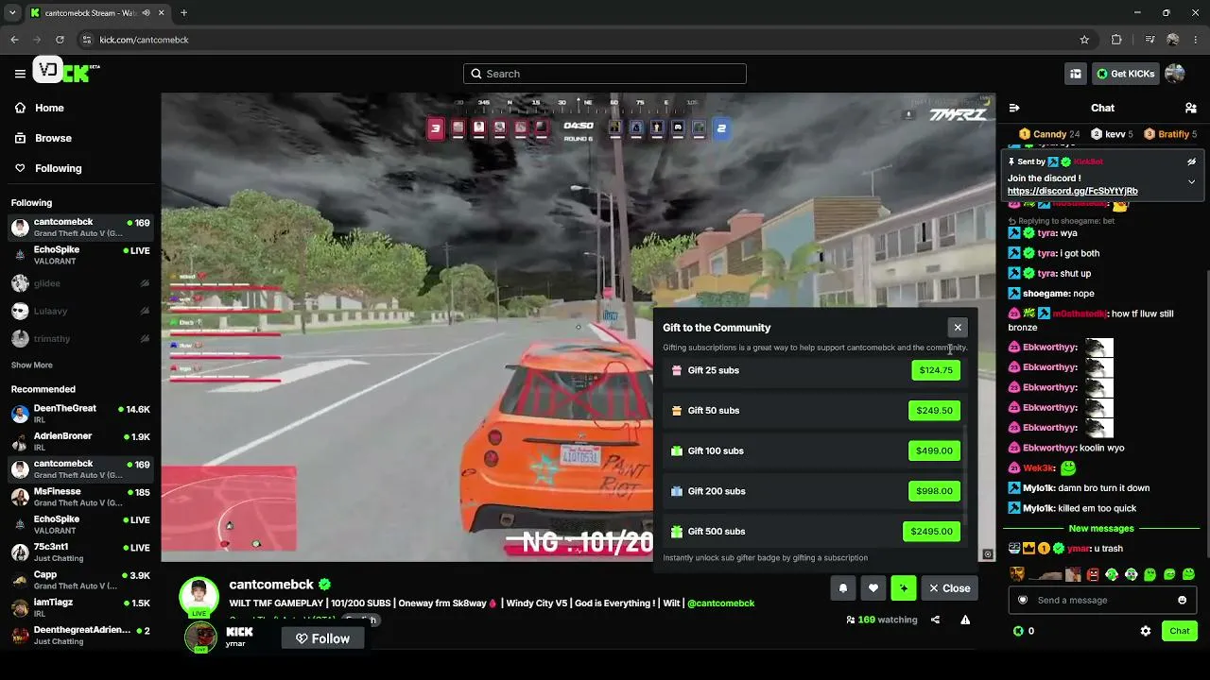Open the New messages jump banner
The width and height of the screenshot is (1210, 680).
pyautogui.click(x=1101, y=529)
